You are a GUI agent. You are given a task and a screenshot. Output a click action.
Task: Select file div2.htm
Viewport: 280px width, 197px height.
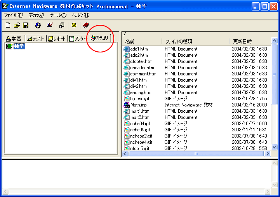(138, 86)
